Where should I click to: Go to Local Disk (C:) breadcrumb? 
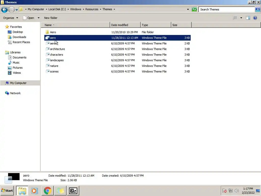[x=57, y=9]
